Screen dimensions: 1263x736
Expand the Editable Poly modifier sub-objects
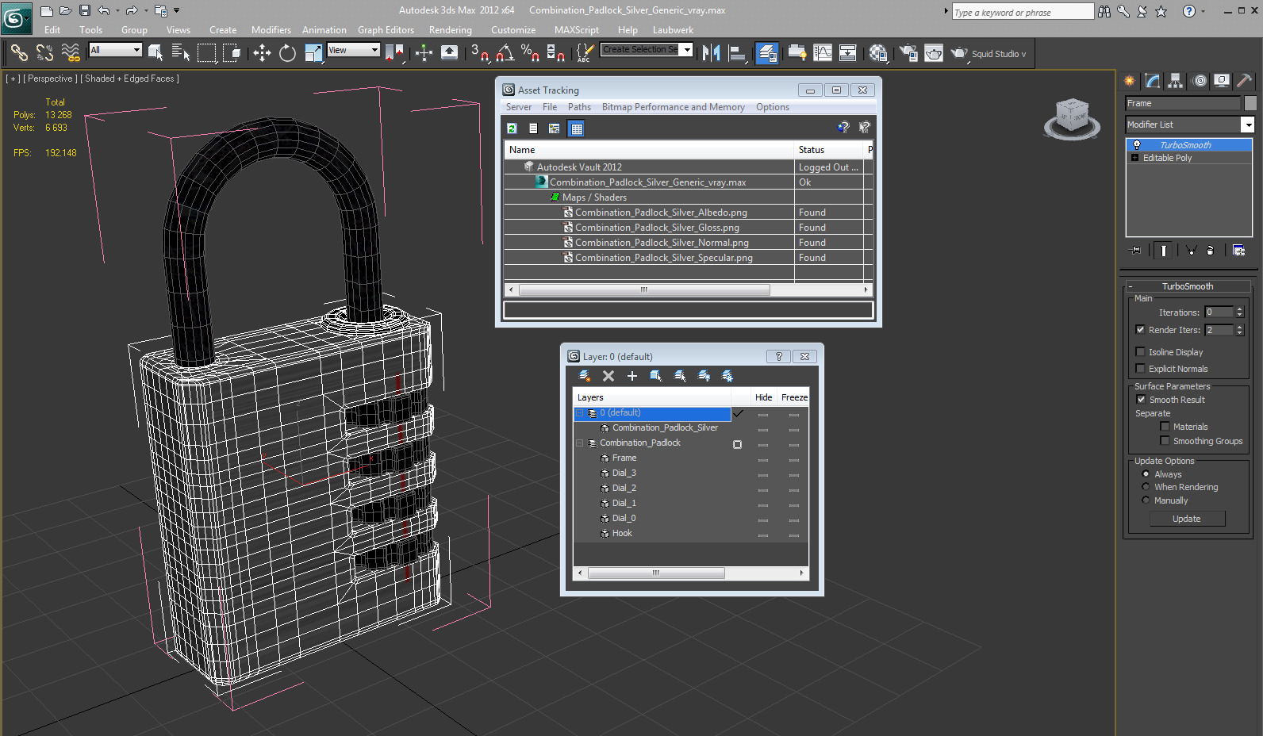[1134, 158]
